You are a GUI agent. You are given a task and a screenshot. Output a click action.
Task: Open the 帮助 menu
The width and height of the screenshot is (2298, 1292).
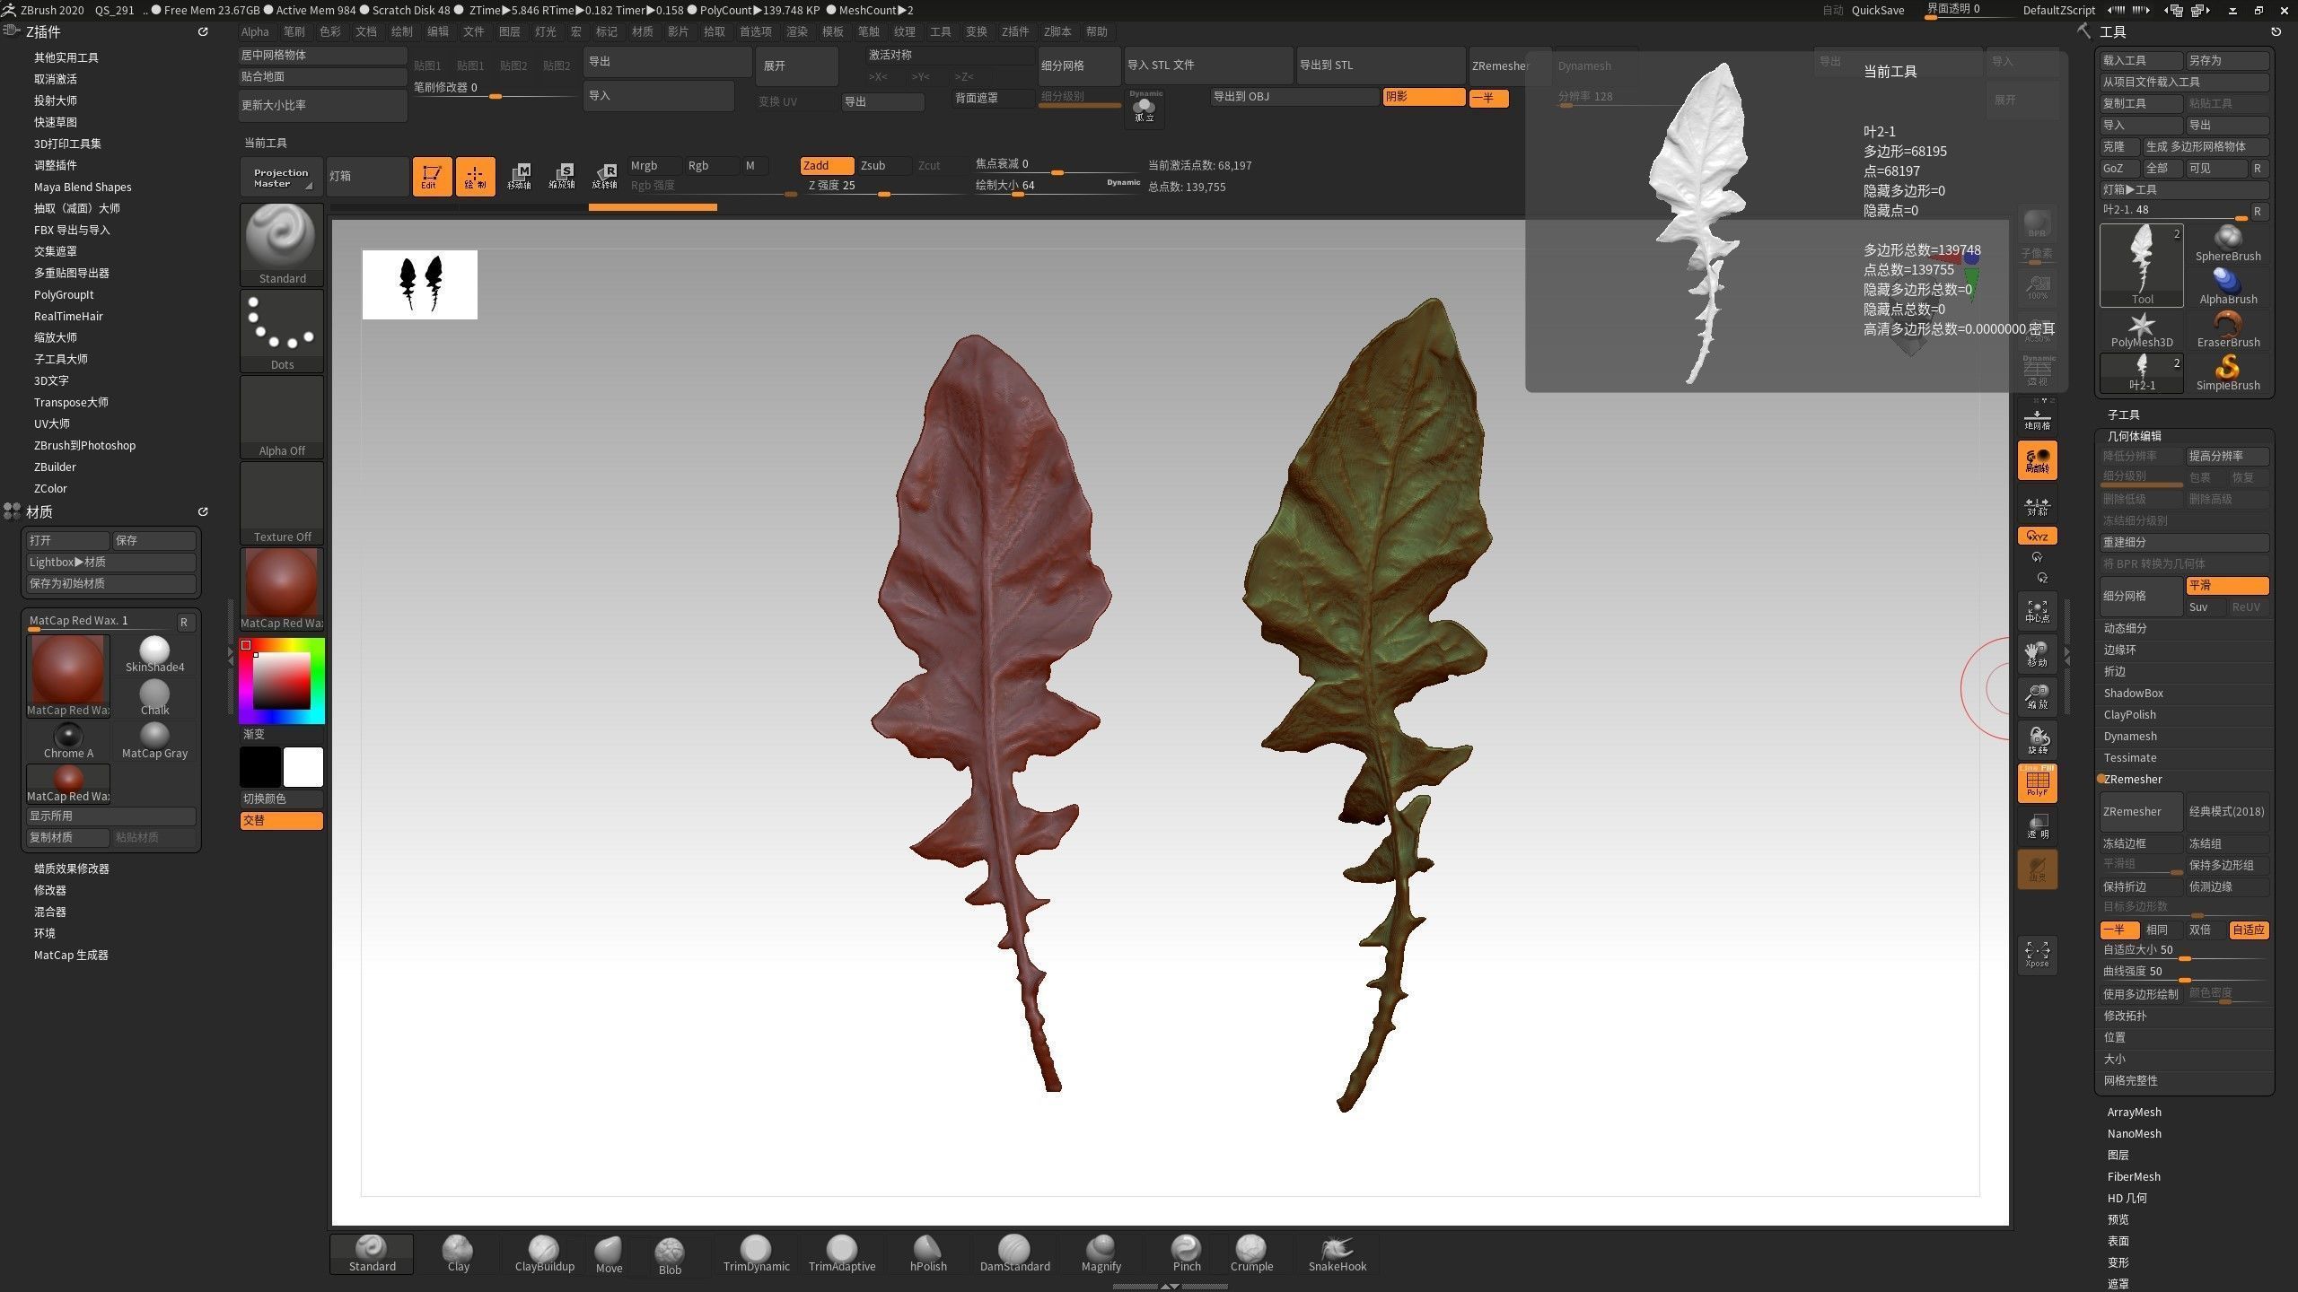(x=1097, y=31)
